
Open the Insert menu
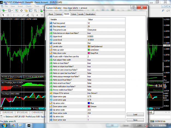pos(20,6)
